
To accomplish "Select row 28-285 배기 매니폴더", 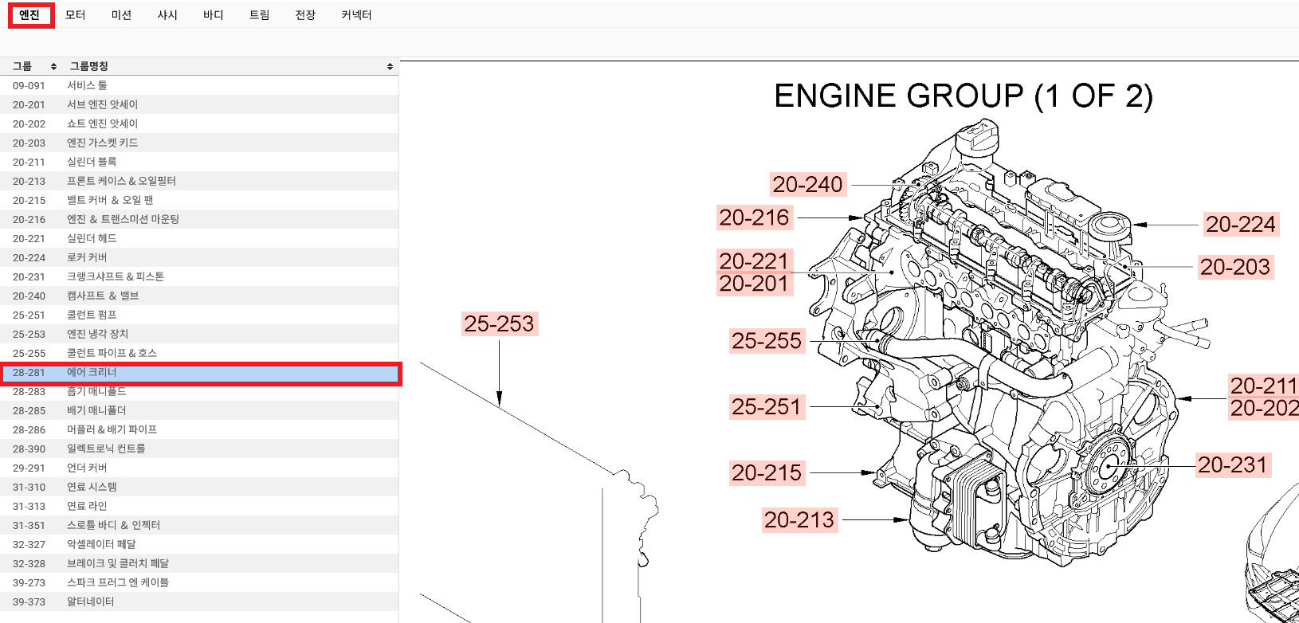I will tap(199, 410).
